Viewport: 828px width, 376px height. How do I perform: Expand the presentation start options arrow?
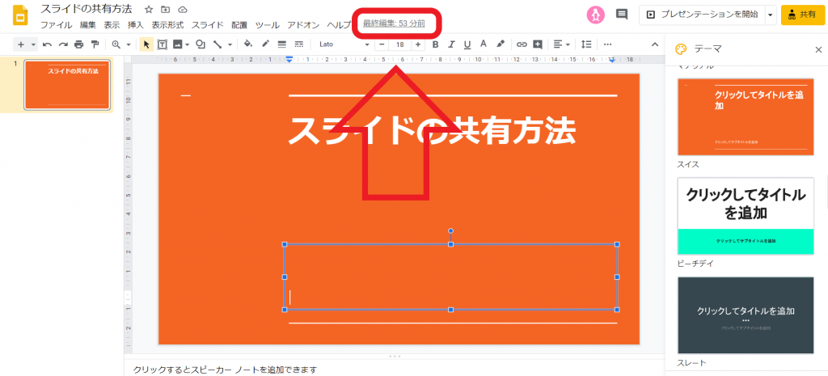click(x=771, y=15)
